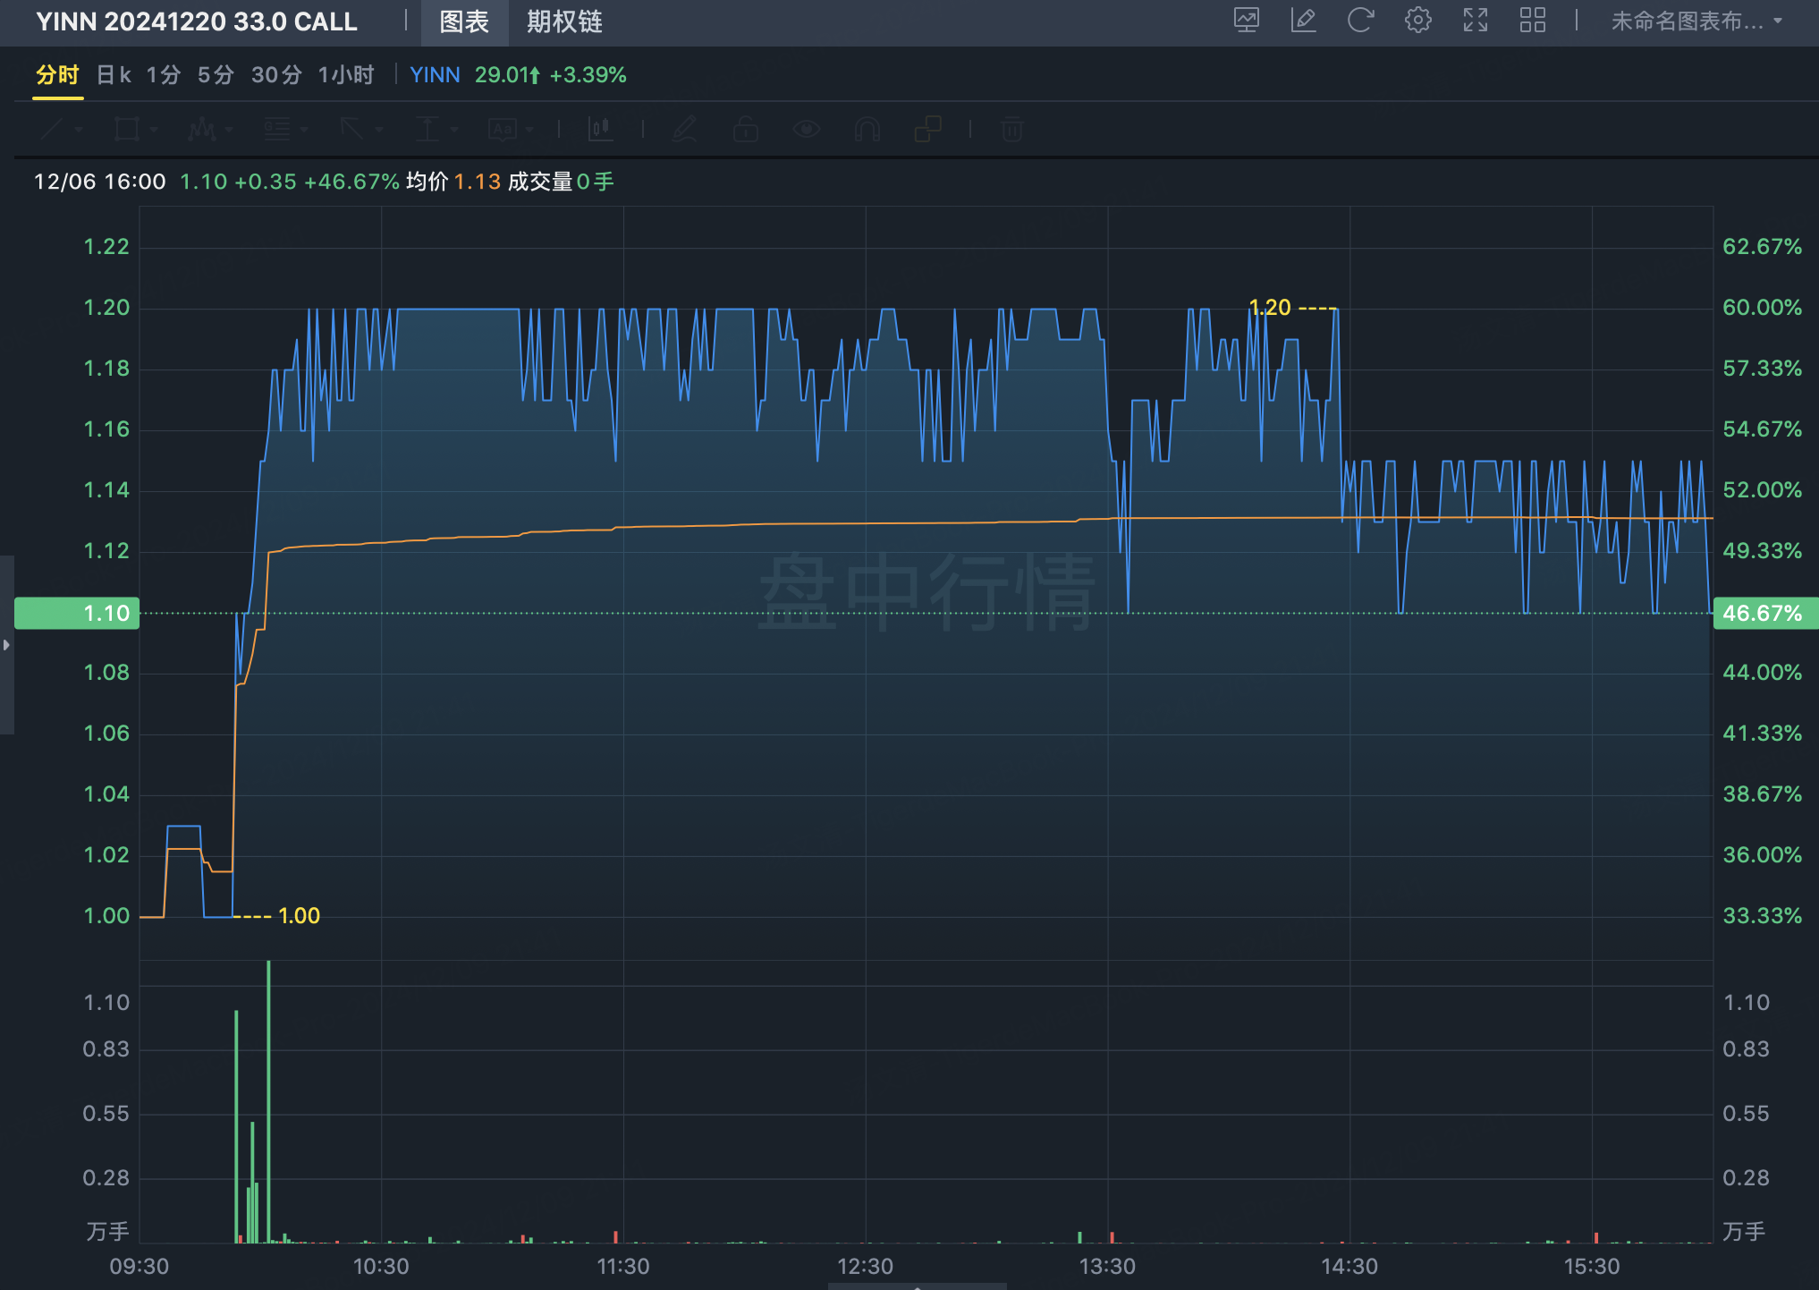Expand the range measure tool dropdown arrow
Screen dimensions: 1819x1290
click(454, 131)
